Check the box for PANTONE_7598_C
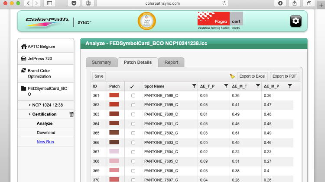Viewport: 325px width, 182px height. (x=133, y=96)
